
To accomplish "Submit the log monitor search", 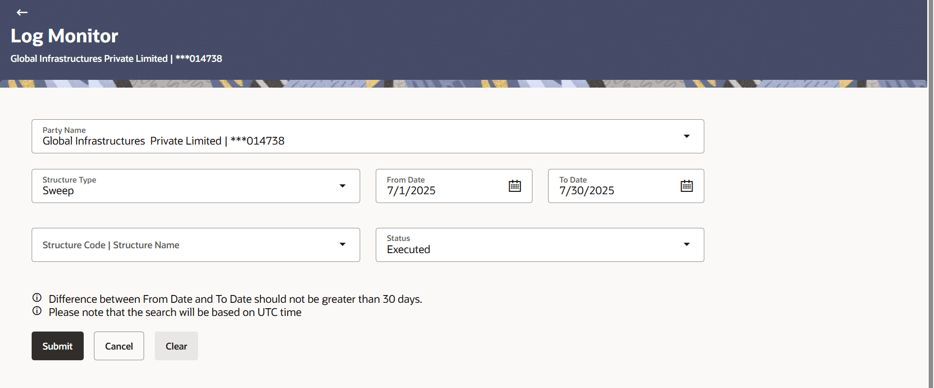I will [x=57, y=346].
